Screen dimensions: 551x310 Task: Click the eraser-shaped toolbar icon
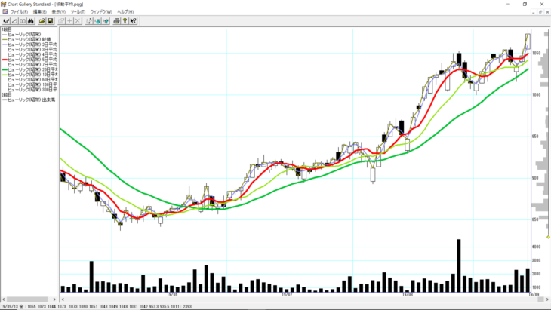tap(14, 20)
